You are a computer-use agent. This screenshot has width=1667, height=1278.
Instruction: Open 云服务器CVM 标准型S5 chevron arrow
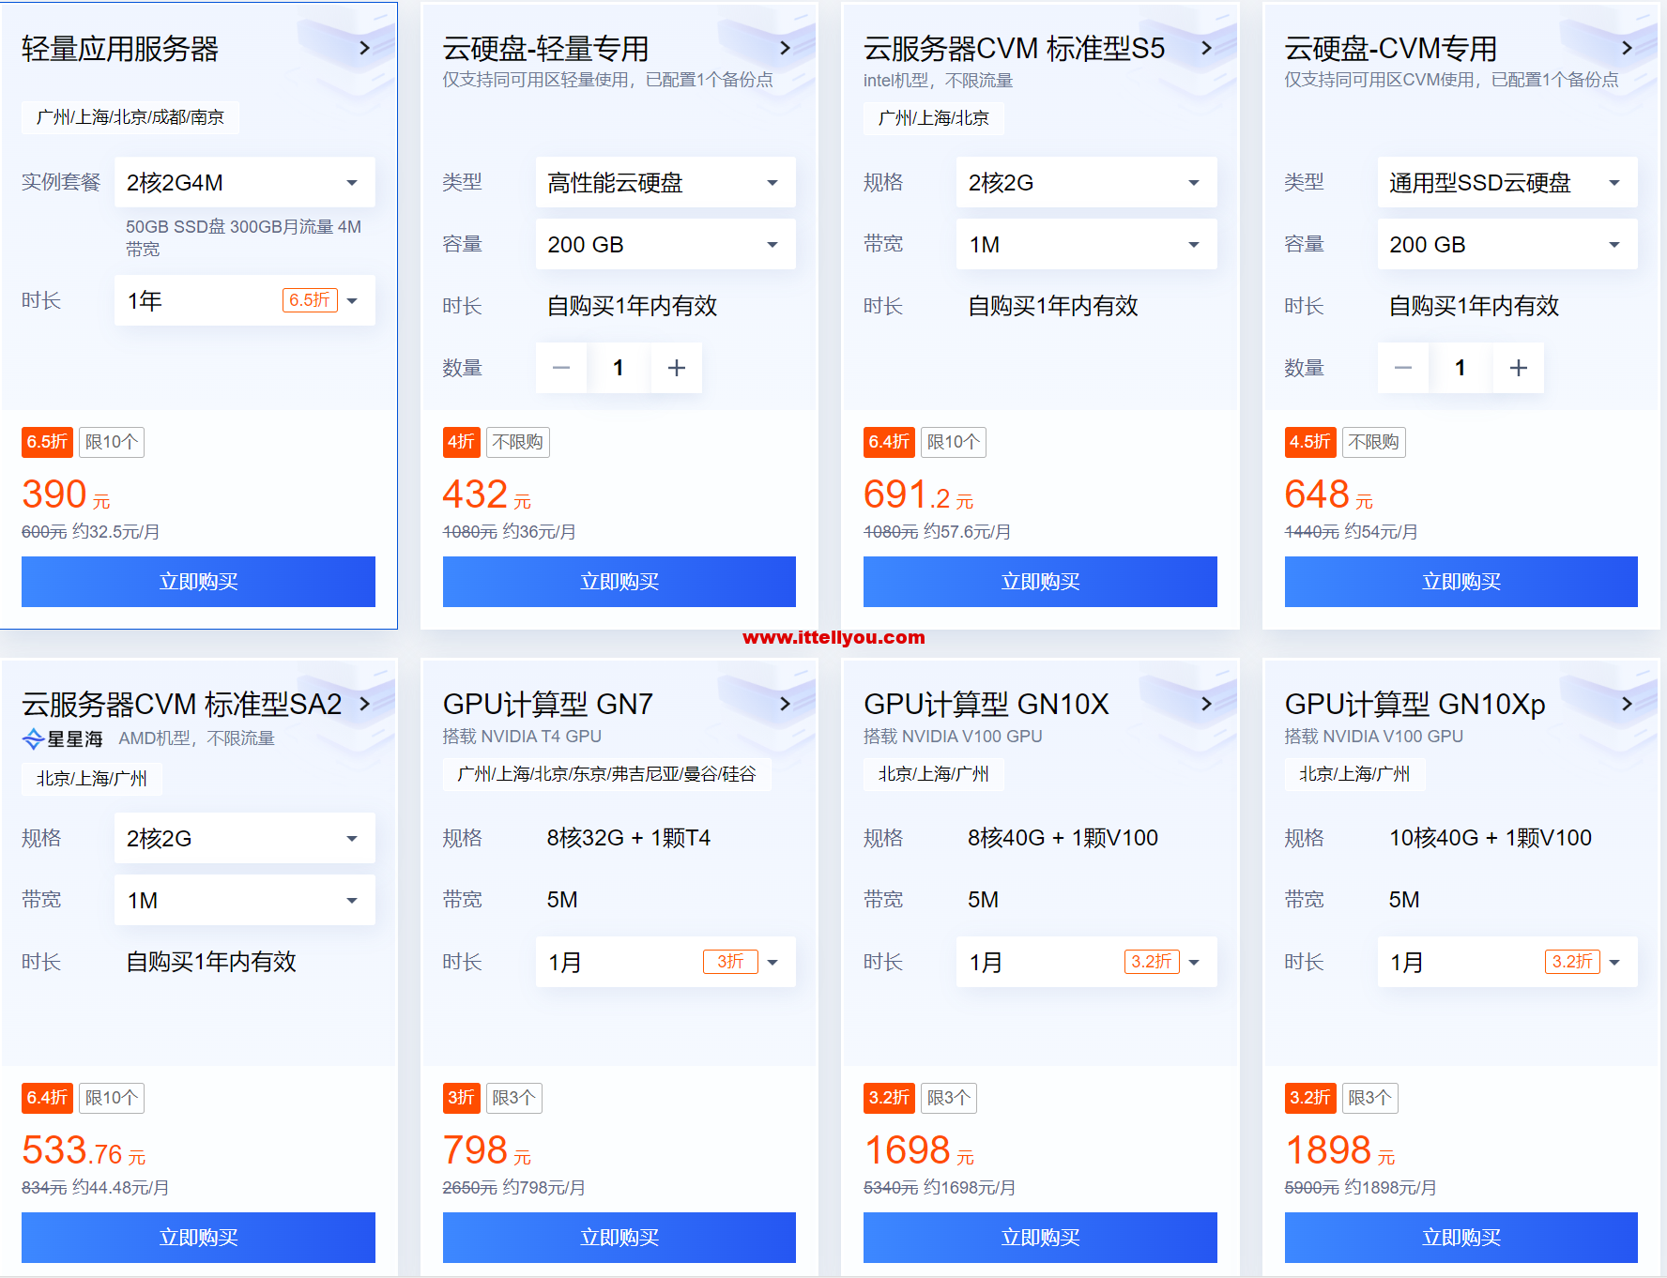[1207, 48]
